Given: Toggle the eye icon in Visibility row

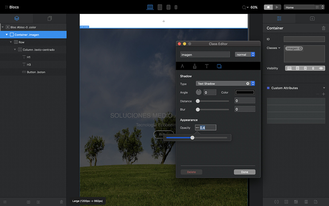Looking at the screenshot, I should point(321,68).
